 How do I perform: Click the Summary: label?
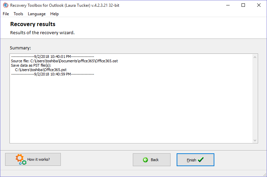point(20,48)
